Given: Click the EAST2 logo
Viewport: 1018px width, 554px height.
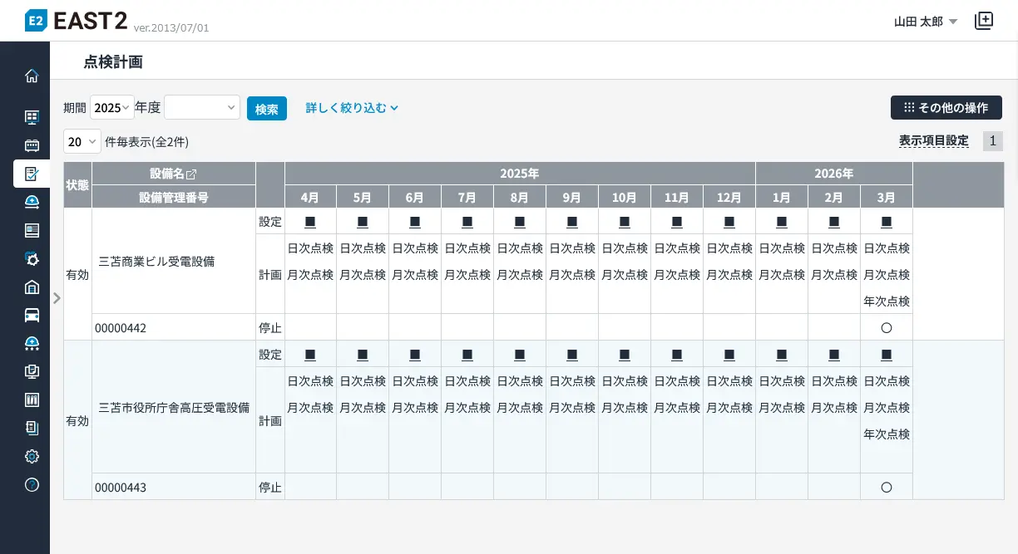Looking at the screenshot, I should click(x=77, y=21).
